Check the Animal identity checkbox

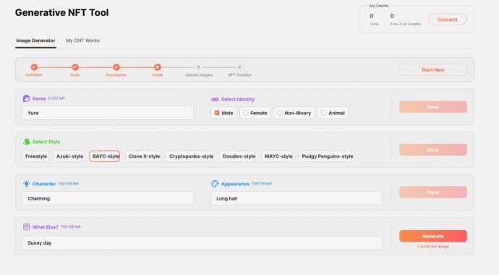point(323,113)
